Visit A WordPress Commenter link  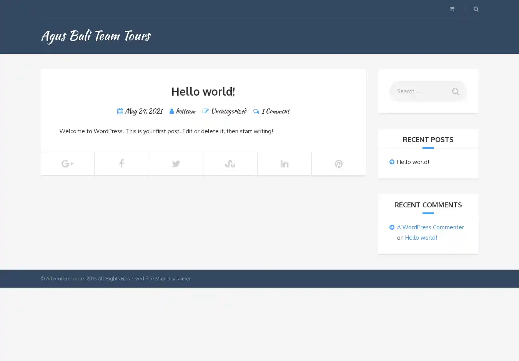pos(430,227)
